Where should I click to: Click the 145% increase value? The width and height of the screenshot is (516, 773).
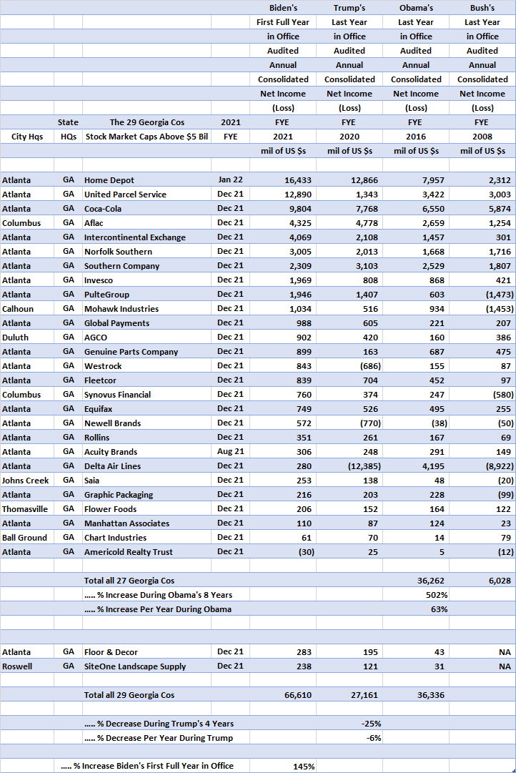click(x=304, y=766)
